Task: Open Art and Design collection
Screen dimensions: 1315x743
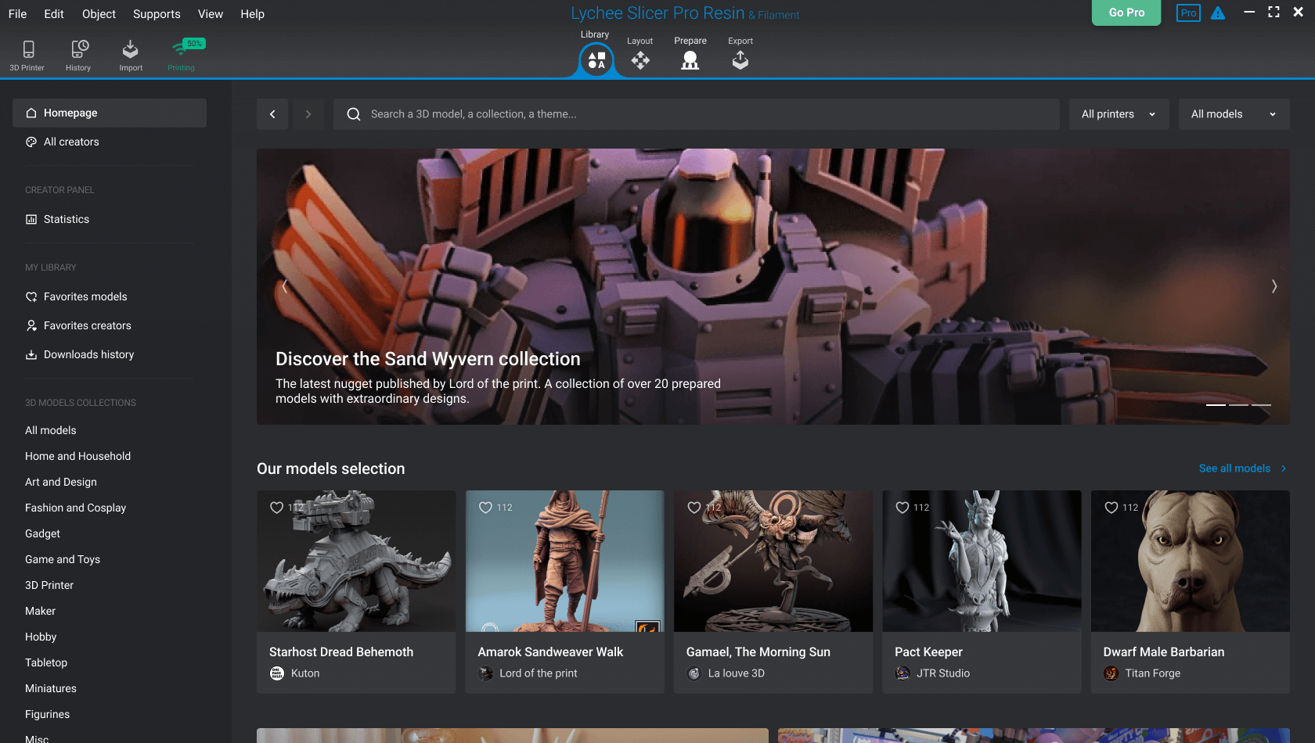Action: point(61,482)
